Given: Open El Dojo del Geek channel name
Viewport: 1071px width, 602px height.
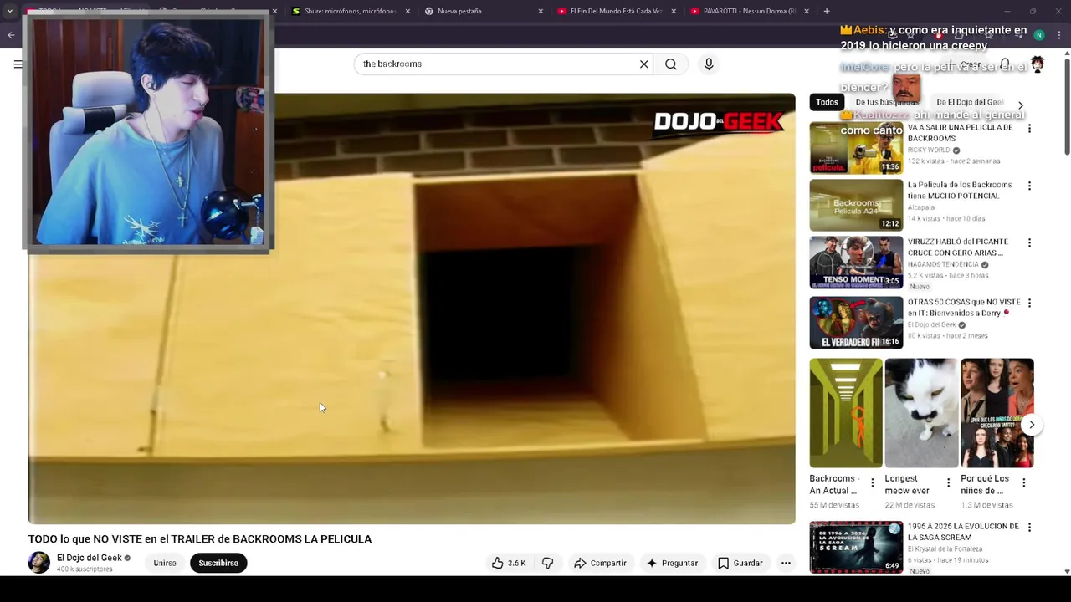Looking at the screenshot, I should [x=90, y=558].
